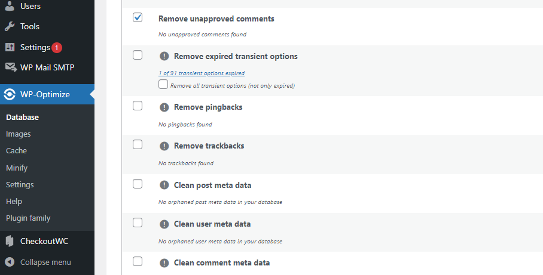Open the '1 of 91 transient options expired' link
The image size is (543, 275).
pyautogui.click(x=202, y=73)
